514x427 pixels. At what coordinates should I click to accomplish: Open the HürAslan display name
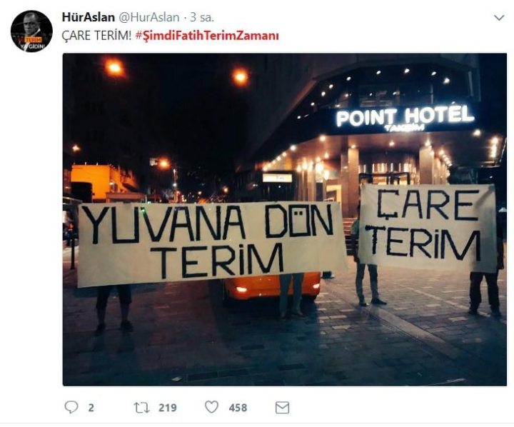89,17
